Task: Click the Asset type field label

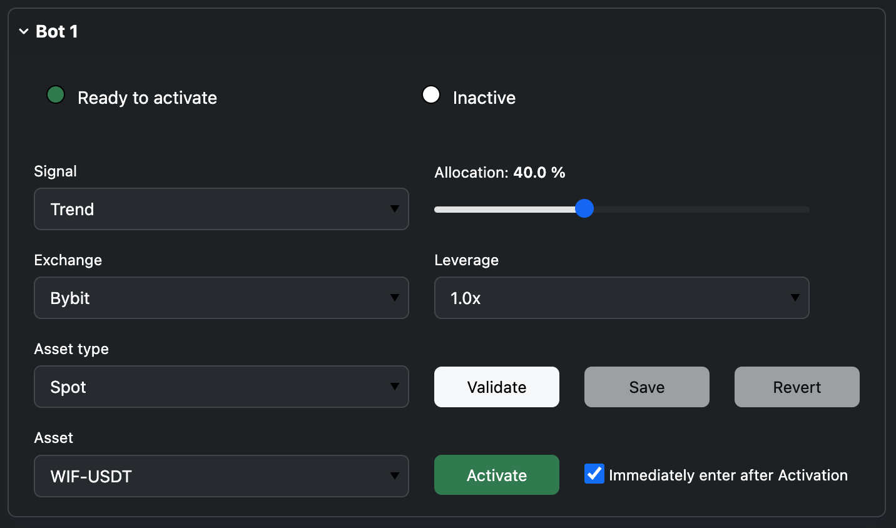Action: point(71,349)
